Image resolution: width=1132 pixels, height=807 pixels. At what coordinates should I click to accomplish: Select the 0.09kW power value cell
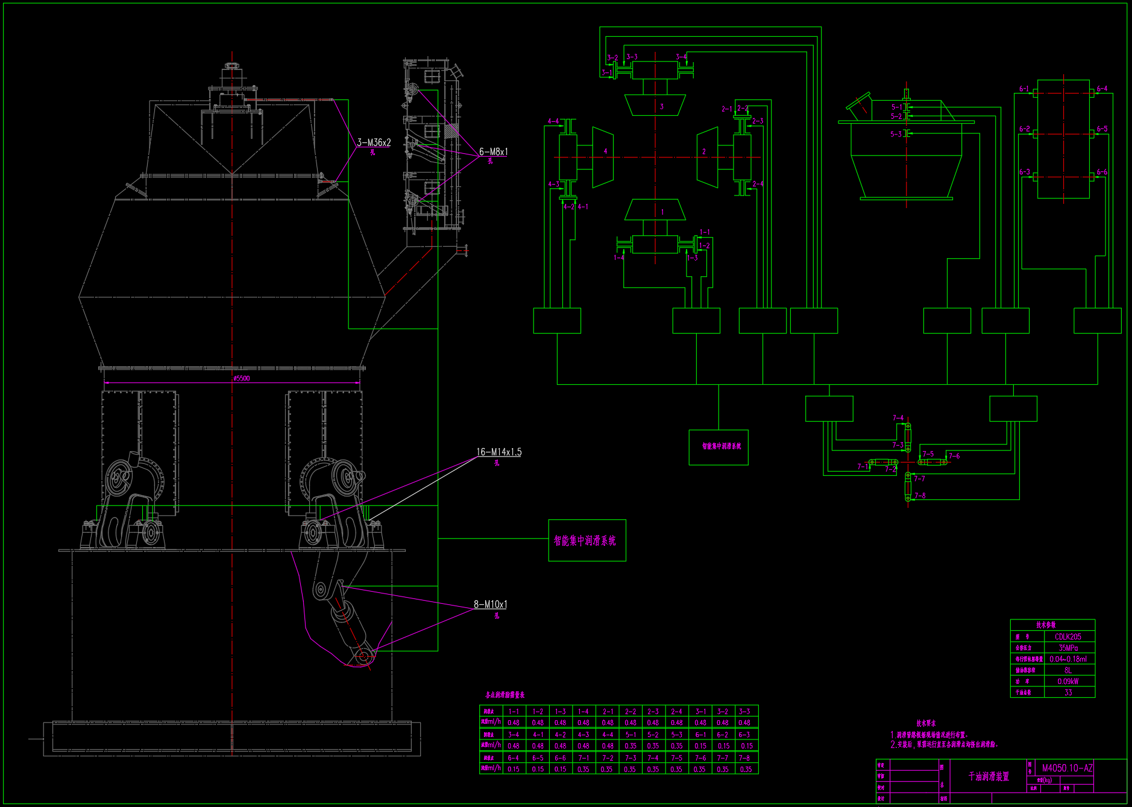pyautogui.click(x=1068, y=682)
